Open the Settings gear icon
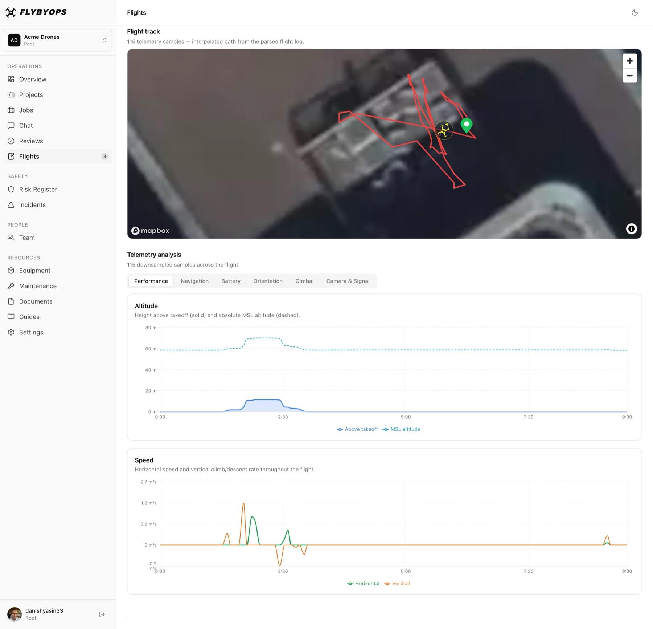The width and height of the screenshot is (653, 629). pos(11,332)
